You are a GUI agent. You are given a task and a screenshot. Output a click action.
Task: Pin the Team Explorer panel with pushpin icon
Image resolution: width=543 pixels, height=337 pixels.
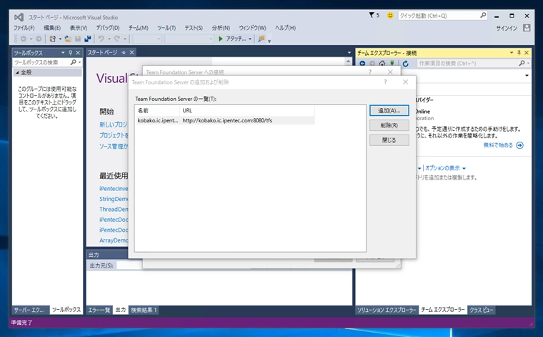pyautogui.click(x=519, y=53)
